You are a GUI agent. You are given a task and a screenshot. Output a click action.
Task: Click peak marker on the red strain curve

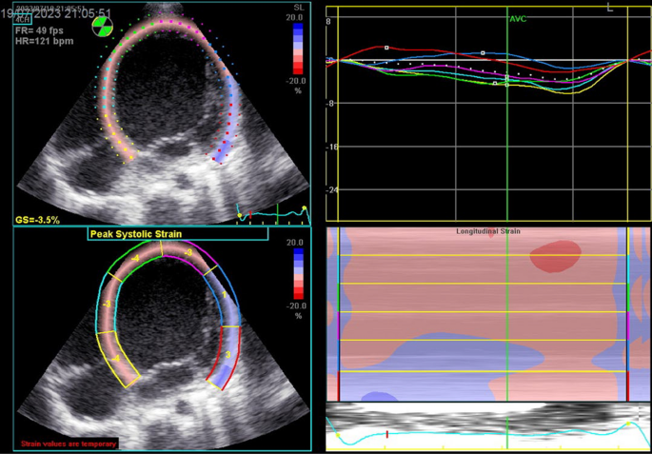coord(386,48)
